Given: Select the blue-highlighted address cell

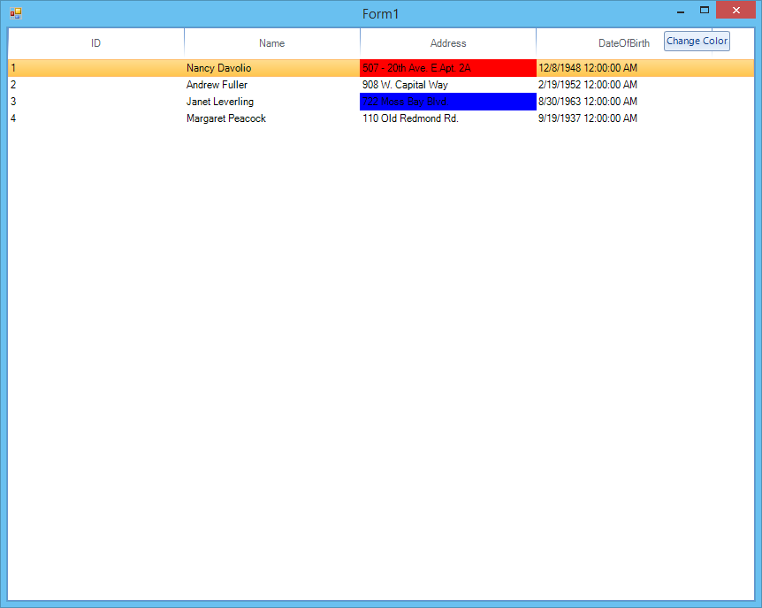Looking at the screenshot, I should click(447, 102).
